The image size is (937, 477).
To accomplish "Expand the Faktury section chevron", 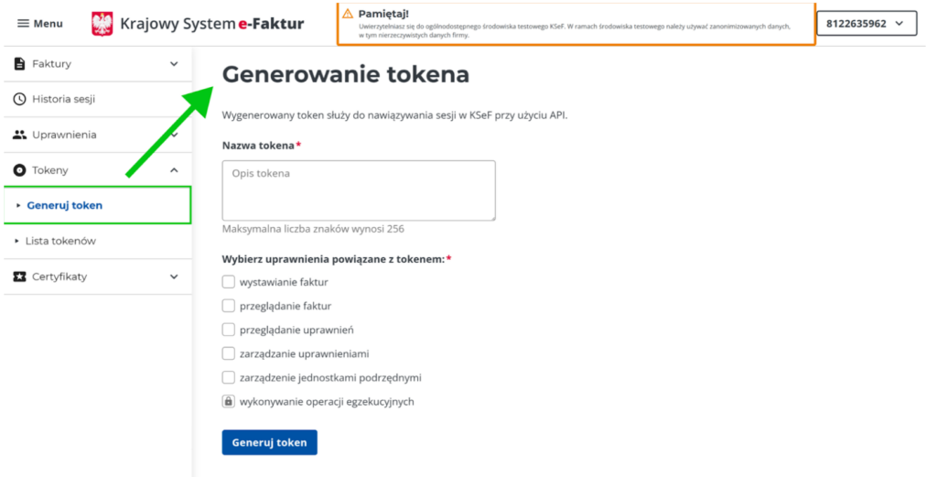I will tap(174, 64).
